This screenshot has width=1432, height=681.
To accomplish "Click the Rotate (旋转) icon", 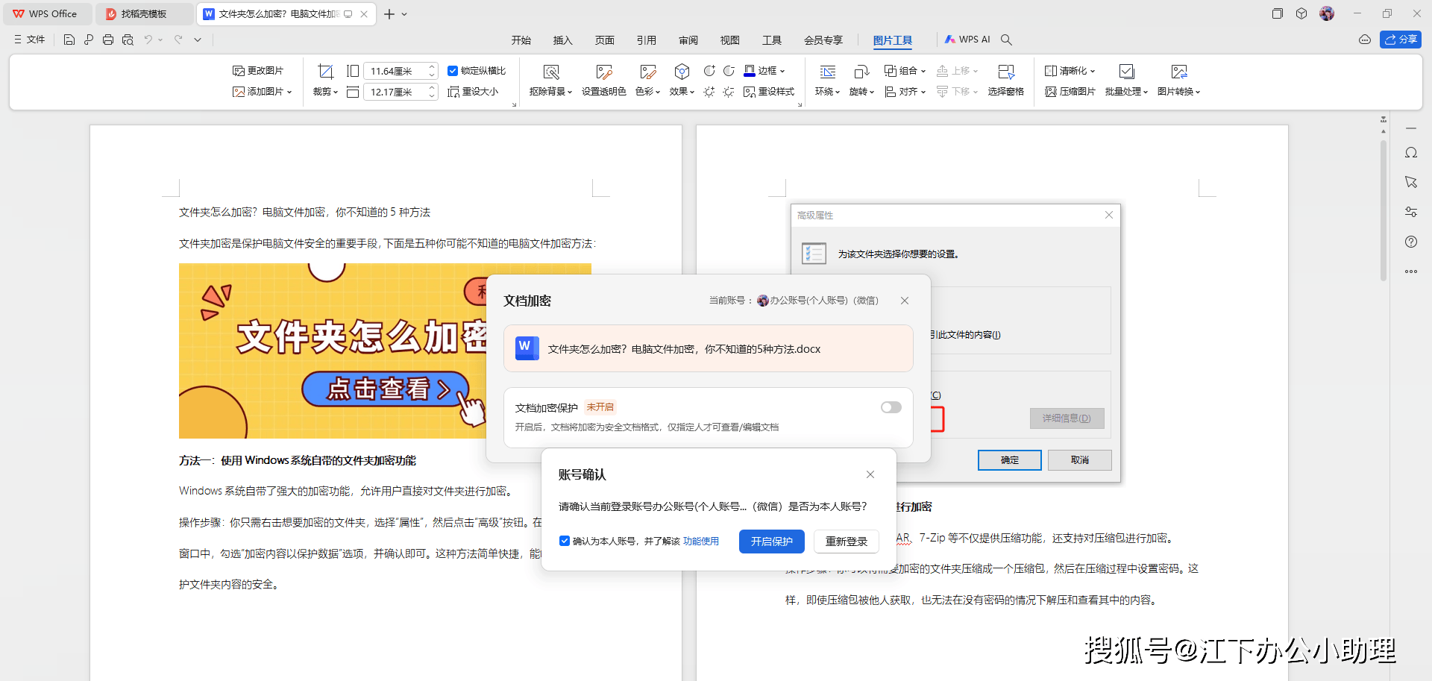I will coord(861,72).
